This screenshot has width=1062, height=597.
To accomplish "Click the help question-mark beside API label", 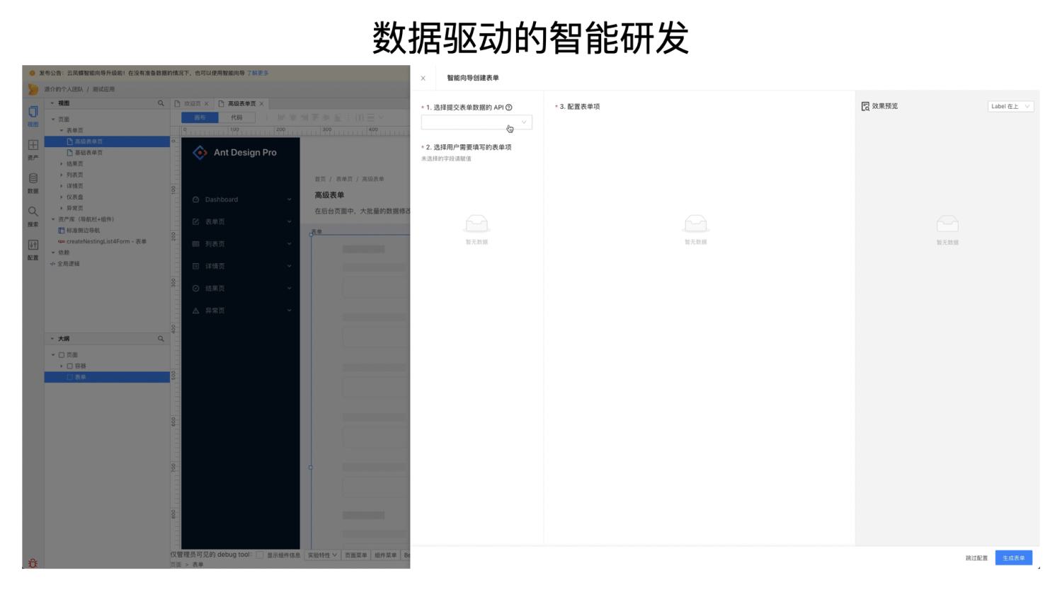I will click(x=509, y=108).
